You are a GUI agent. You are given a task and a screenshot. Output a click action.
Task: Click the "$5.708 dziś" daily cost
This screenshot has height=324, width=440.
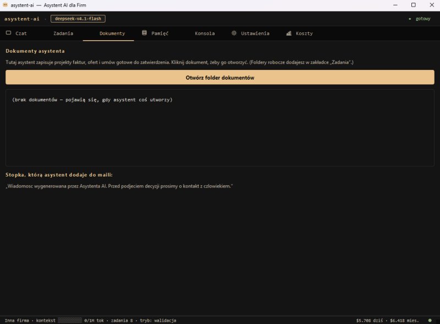(370, 320)
